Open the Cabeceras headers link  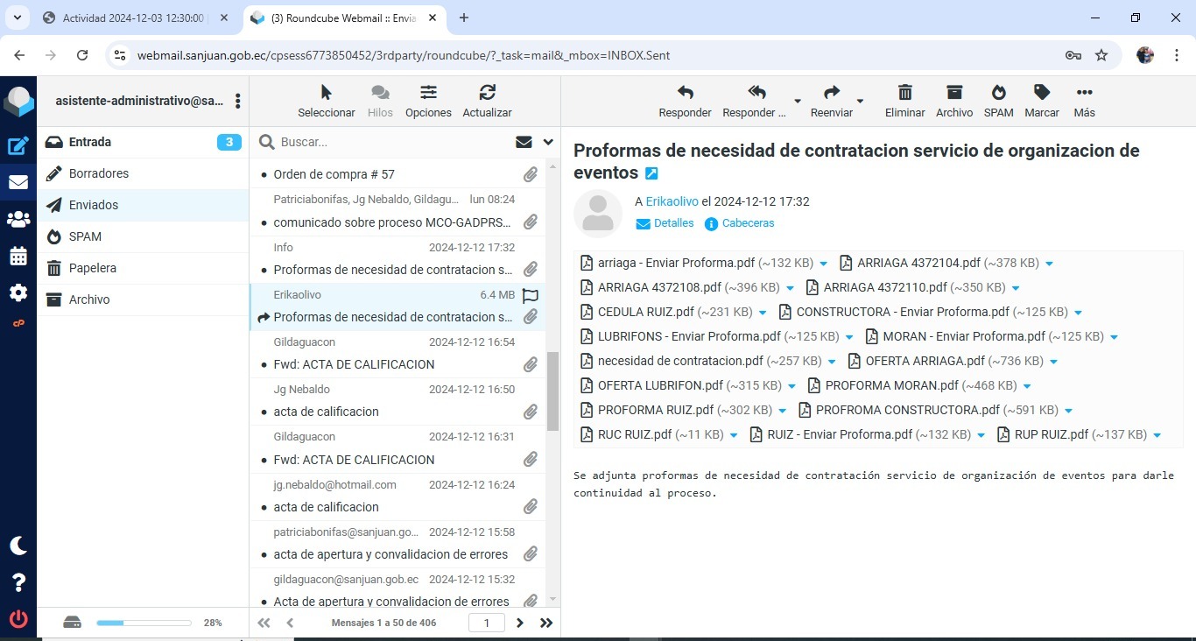point(748,223)
